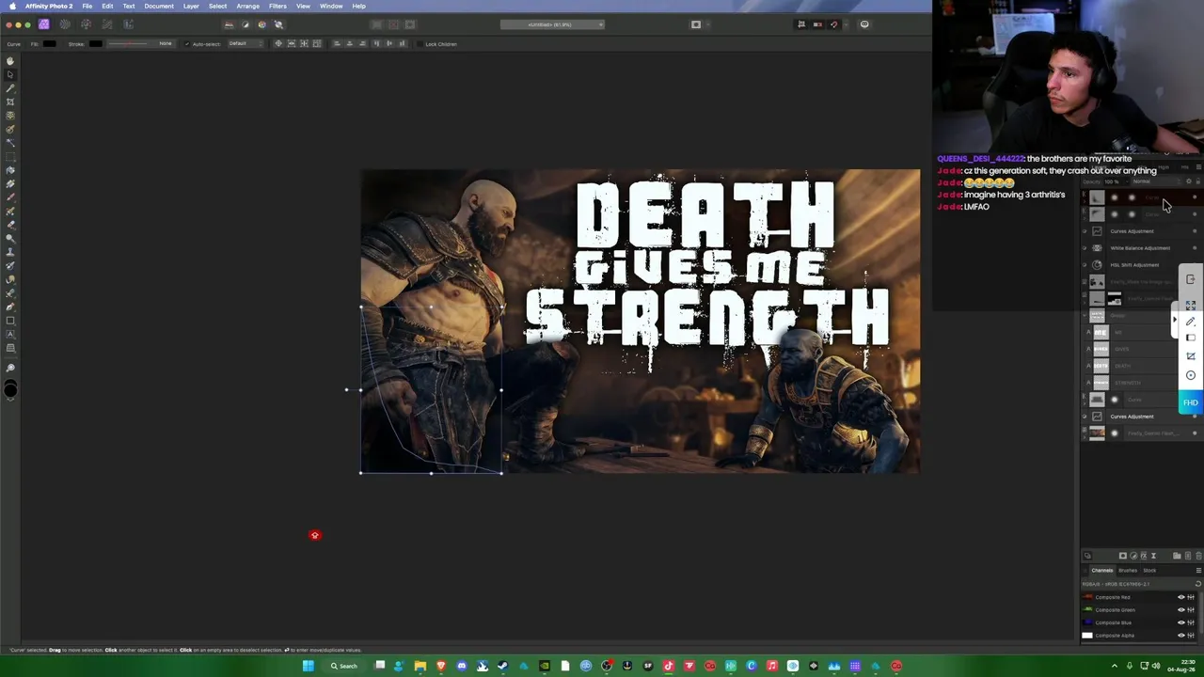Open the Search box on Windows taskbar

point(343,667)
